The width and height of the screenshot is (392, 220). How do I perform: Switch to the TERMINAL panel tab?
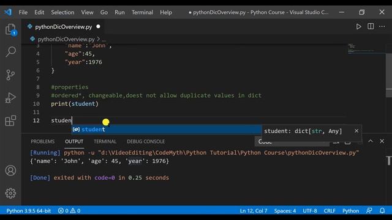(105, 141)
